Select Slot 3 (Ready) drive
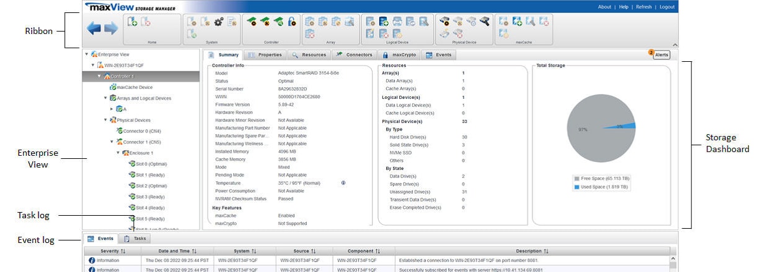 [x=146, y=197]
